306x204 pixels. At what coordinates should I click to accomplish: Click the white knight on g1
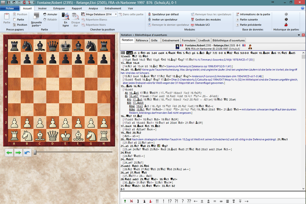pyautogui.click(x=91, y=135)
